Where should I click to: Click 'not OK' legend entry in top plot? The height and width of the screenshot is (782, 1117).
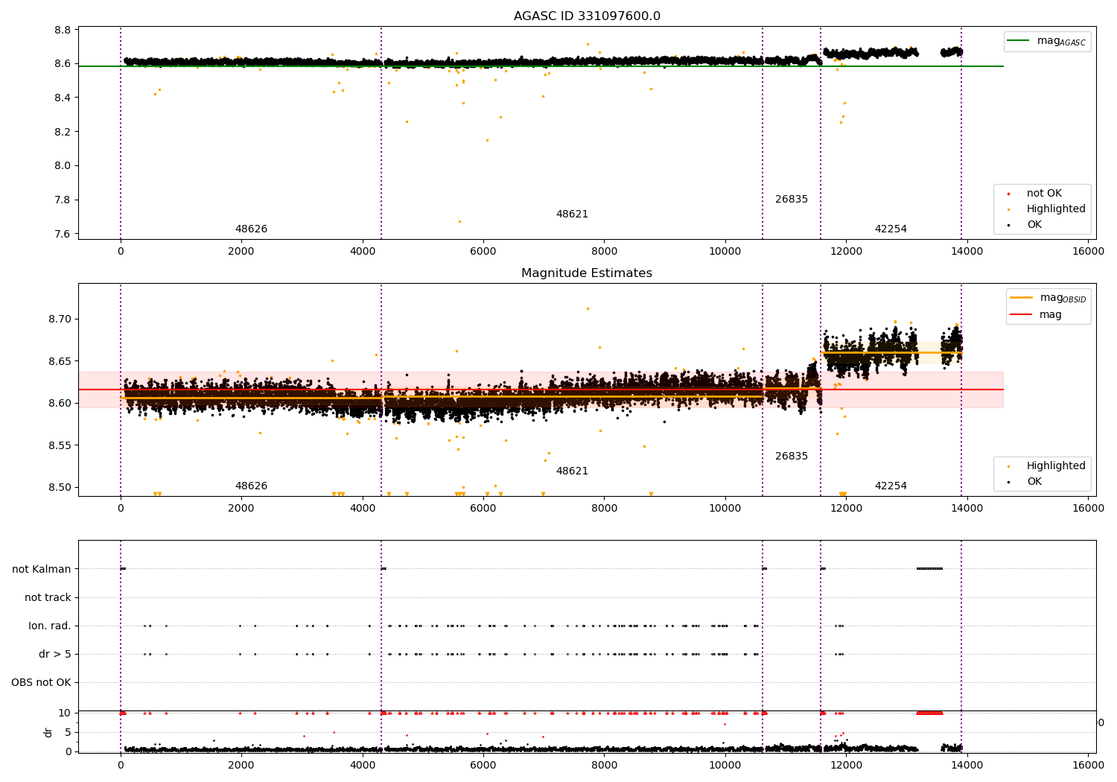[1044, 194]
